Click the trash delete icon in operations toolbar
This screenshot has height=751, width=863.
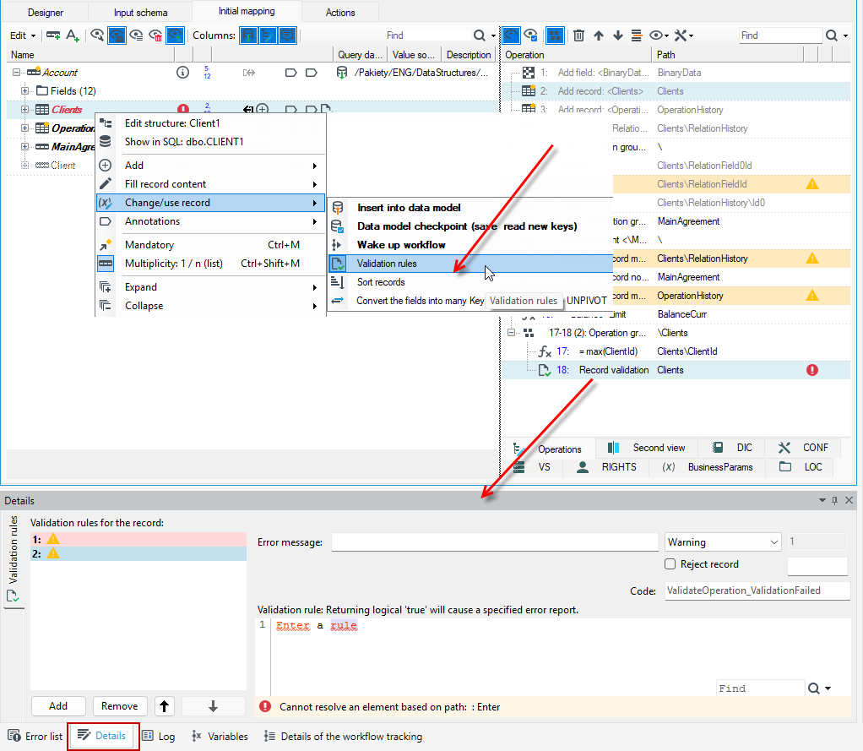[578, 35]
